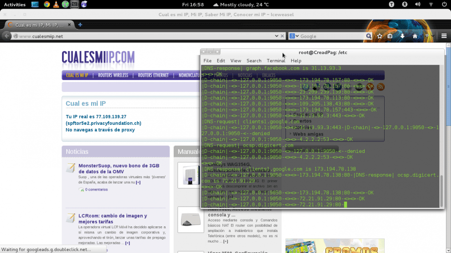This screenshot has height=253, width=451.
Task: Launch VLC cone icon in top bar
Action: 56,4
